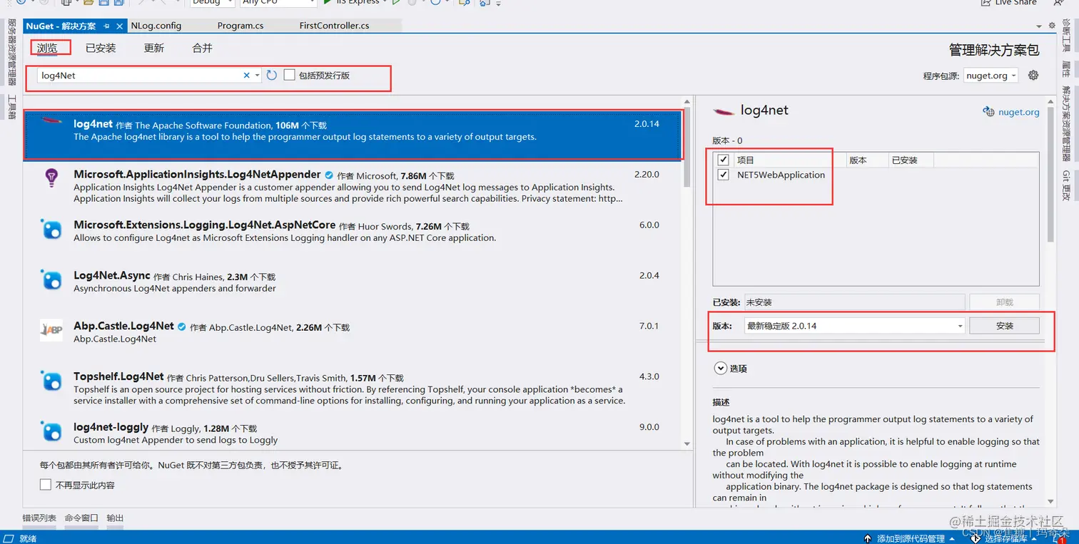Click the repository diamond icon in status bar
The image size is (1079, 544).
coord(975,538)
